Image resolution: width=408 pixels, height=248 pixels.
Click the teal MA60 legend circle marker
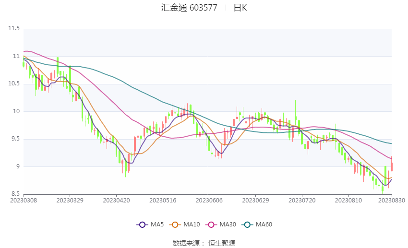[x=247, y=224]
